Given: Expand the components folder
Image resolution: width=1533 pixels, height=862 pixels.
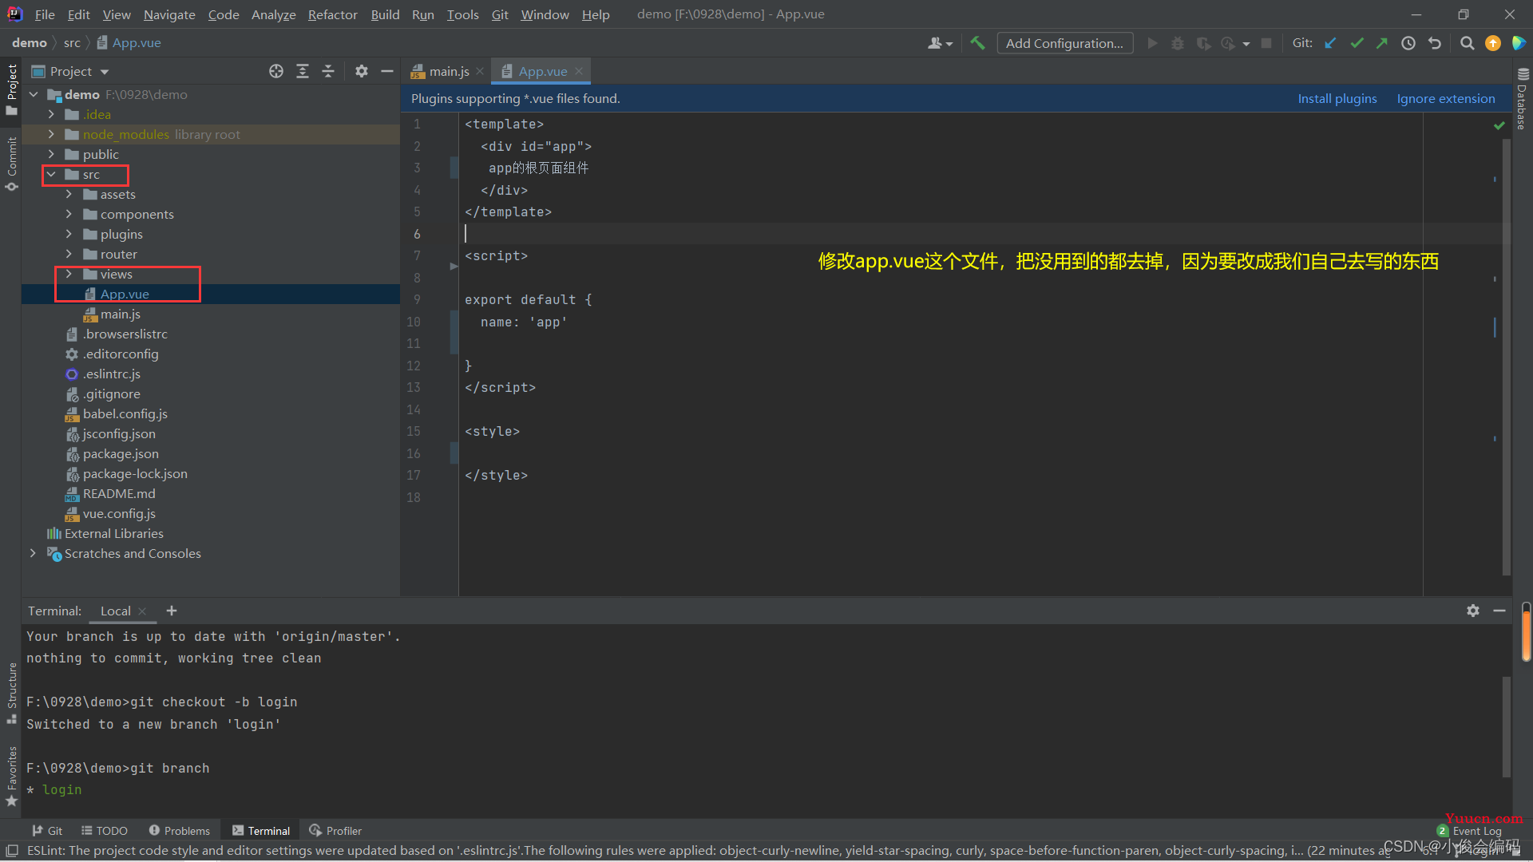Looking at the screenshot, I should (x=69, y=214).
